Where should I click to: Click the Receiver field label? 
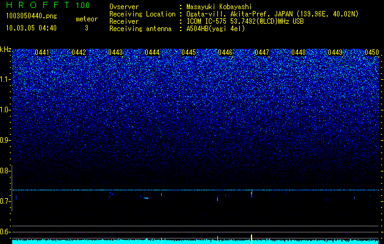(124, 21)
